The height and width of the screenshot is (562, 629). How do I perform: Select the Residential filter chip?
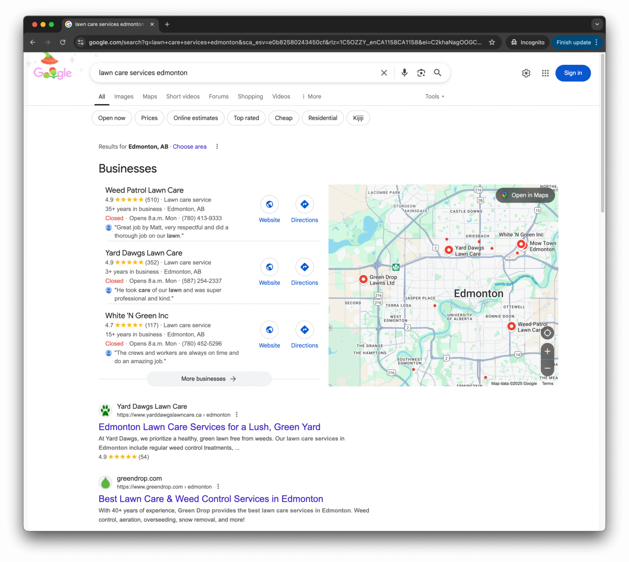coord(322,118)
